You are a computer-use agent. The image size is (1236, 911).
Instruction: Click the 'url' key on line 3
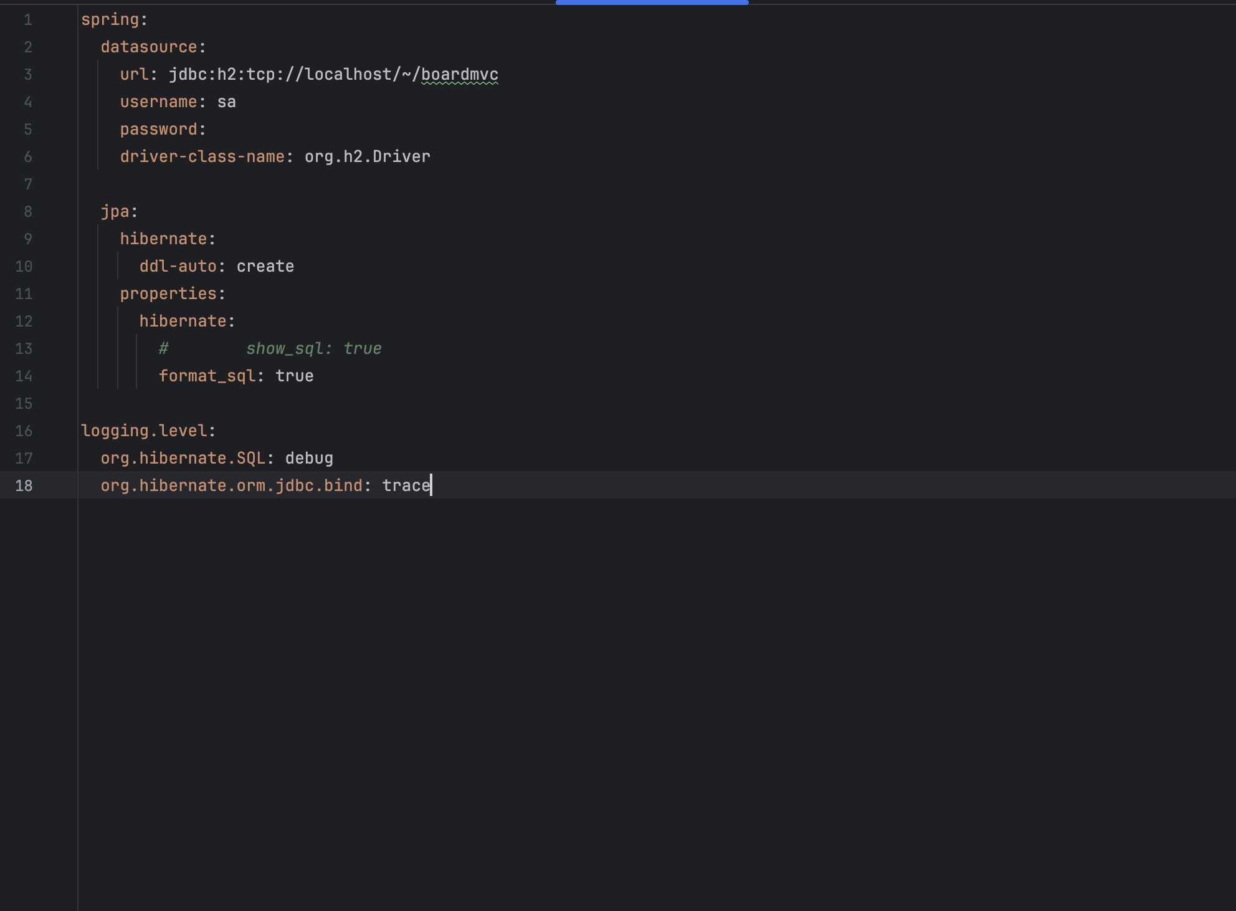tap(135, 75)
